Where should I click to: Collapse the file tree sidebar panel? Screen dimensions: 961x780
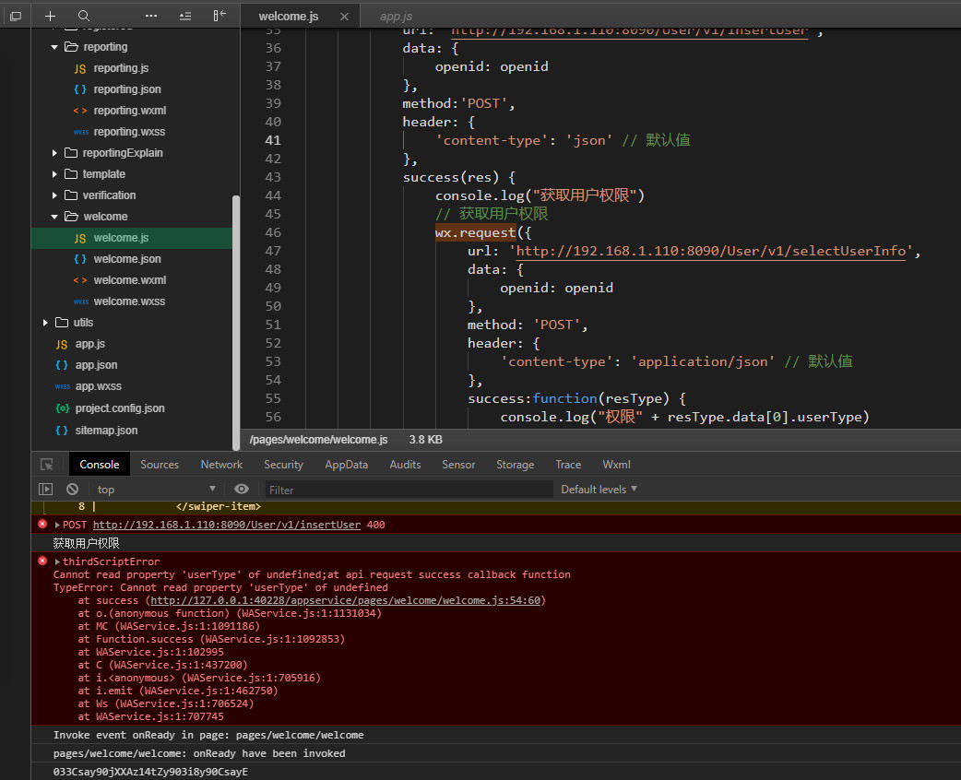[x=219, y=16]
